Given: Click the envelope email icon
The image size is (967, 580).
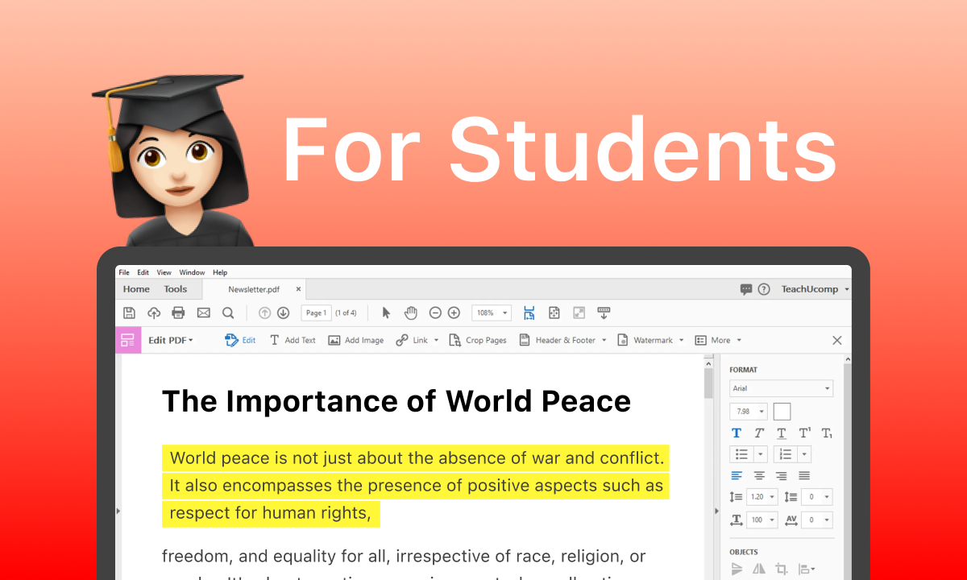Looking at the screenshot, I should pos(203,313).
